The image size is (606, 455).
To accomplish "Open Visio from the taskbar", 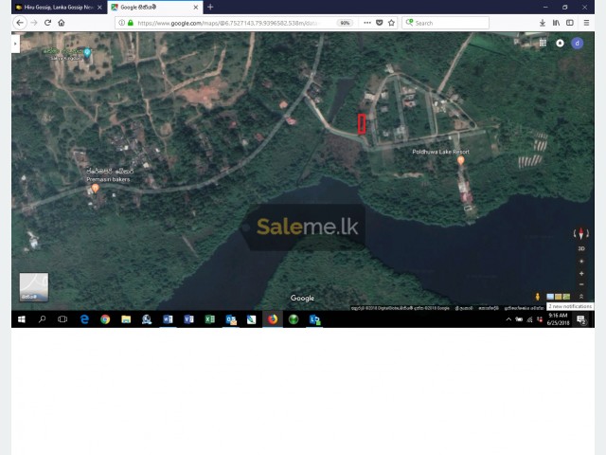I will click(x=188, y=319).
